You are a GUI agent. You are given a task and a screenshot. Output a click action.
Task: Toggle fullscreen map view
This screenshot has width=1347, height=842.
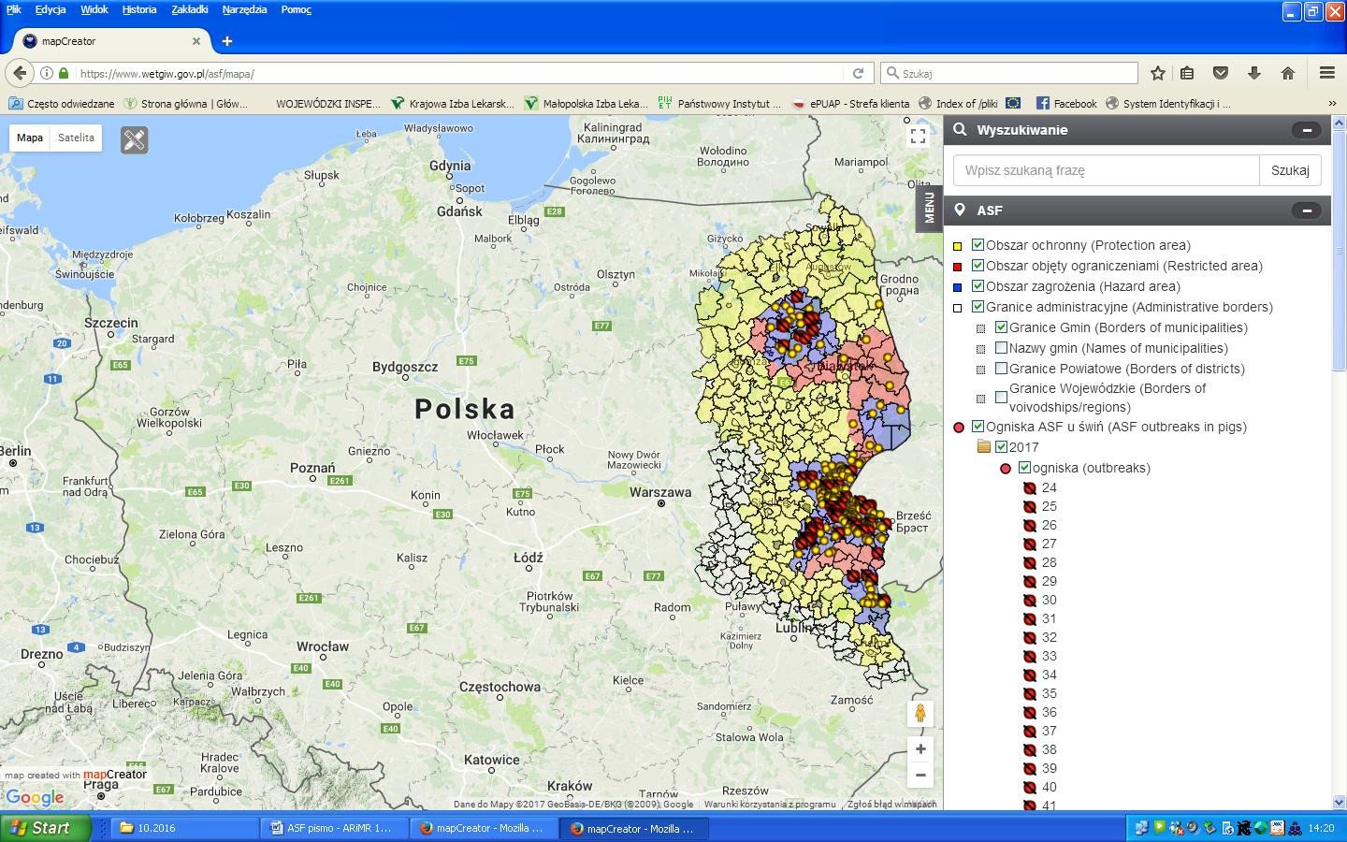click(918, 137)
